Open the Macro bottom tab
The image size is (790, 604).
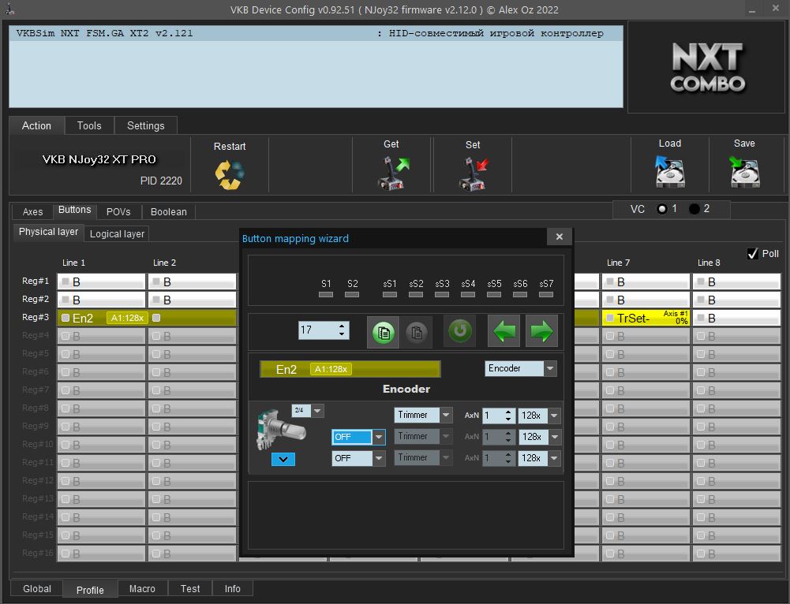(x=142, y=589)
